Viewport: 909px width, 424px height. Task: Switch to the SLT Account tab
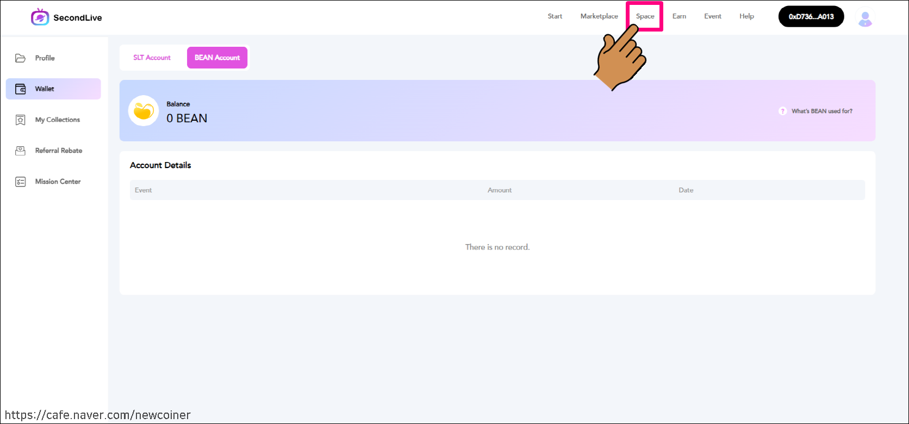click(x=152, y=58)
